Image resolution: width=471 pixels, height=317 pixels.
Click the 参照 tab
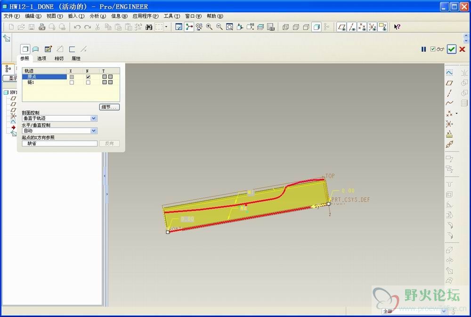24,58
